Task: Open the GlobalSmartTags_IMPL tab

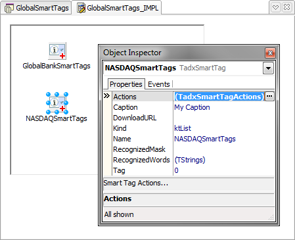Action: [x=118, y=8]
